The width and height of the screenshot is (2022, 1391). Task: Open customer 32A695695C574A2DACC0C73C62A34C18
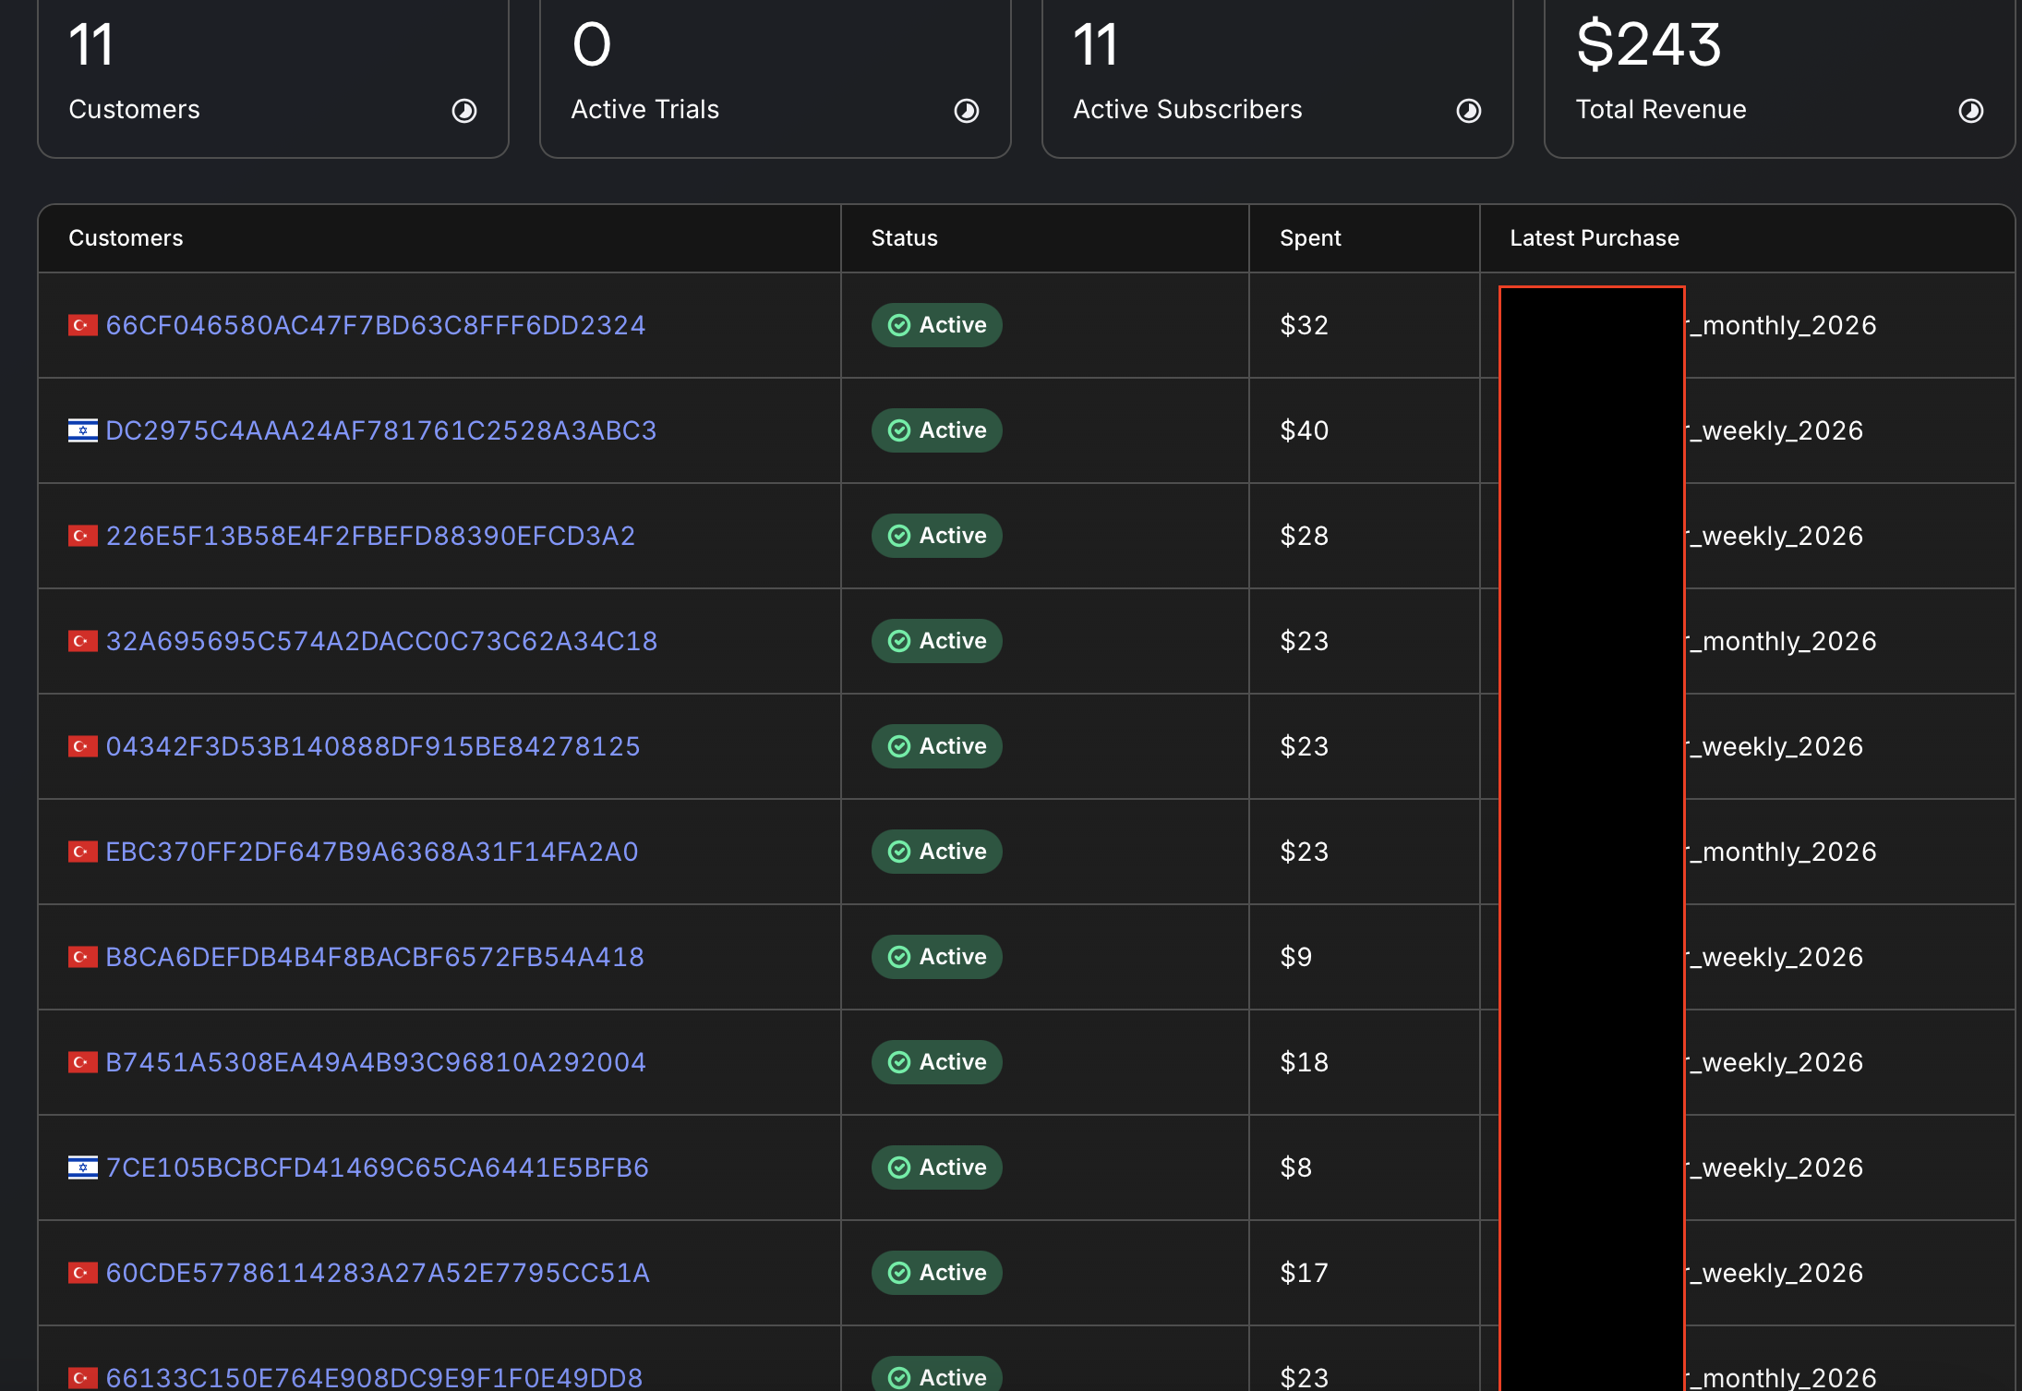(x=381, y=641)
